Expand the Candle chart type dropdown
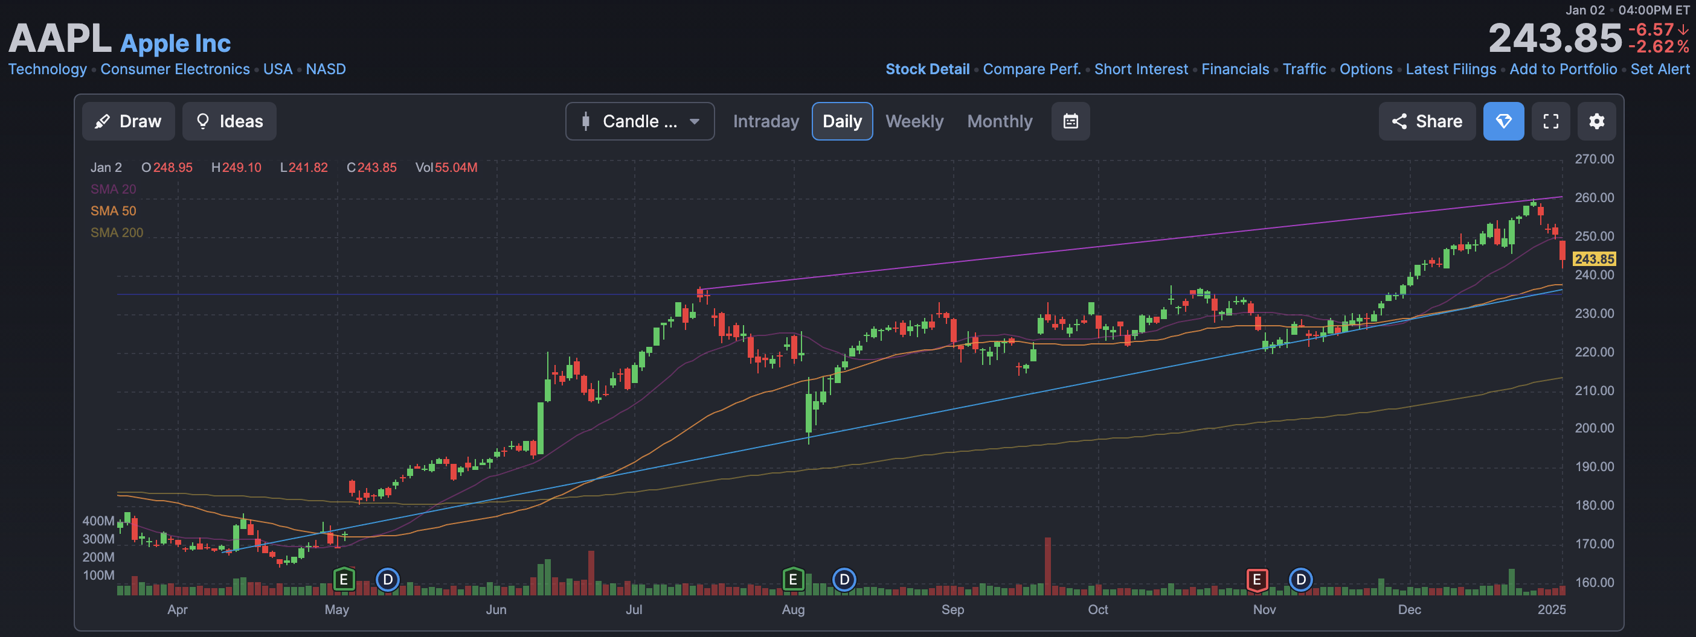 640,121
